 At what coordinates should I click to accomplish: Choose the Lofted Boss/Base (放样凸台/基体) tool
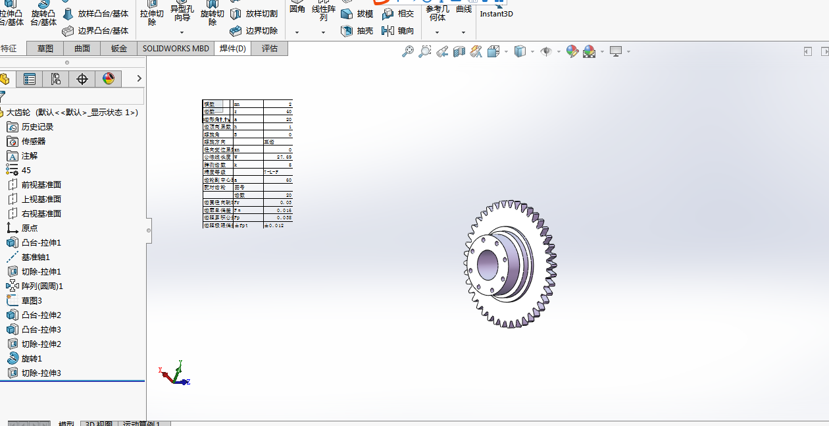[x=96, y=13]
